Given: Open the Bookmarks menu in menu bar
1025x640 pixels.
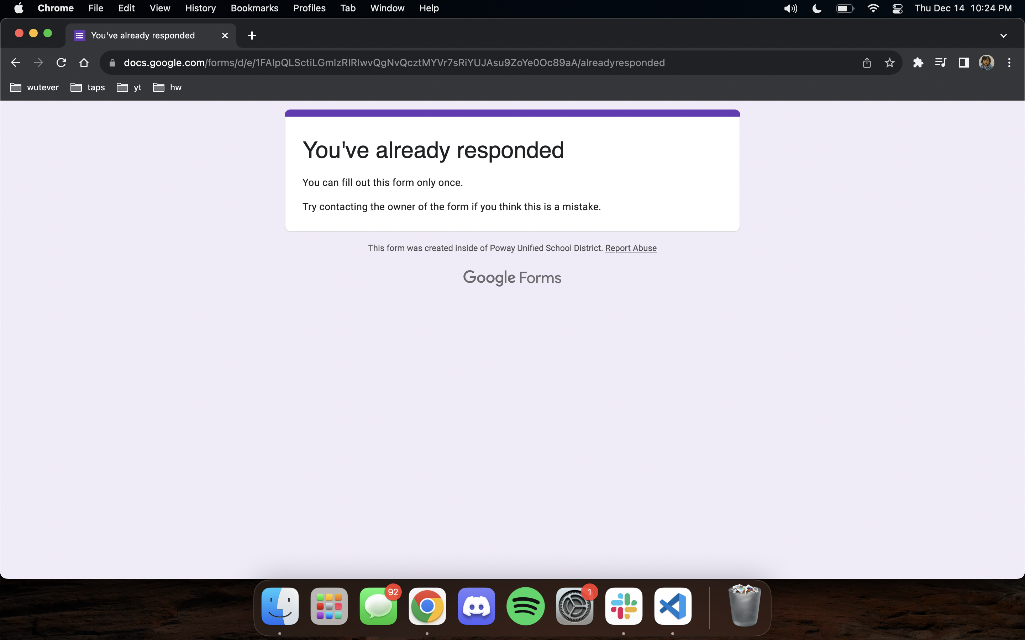Looking at the screenshot, I should (254, 8).
